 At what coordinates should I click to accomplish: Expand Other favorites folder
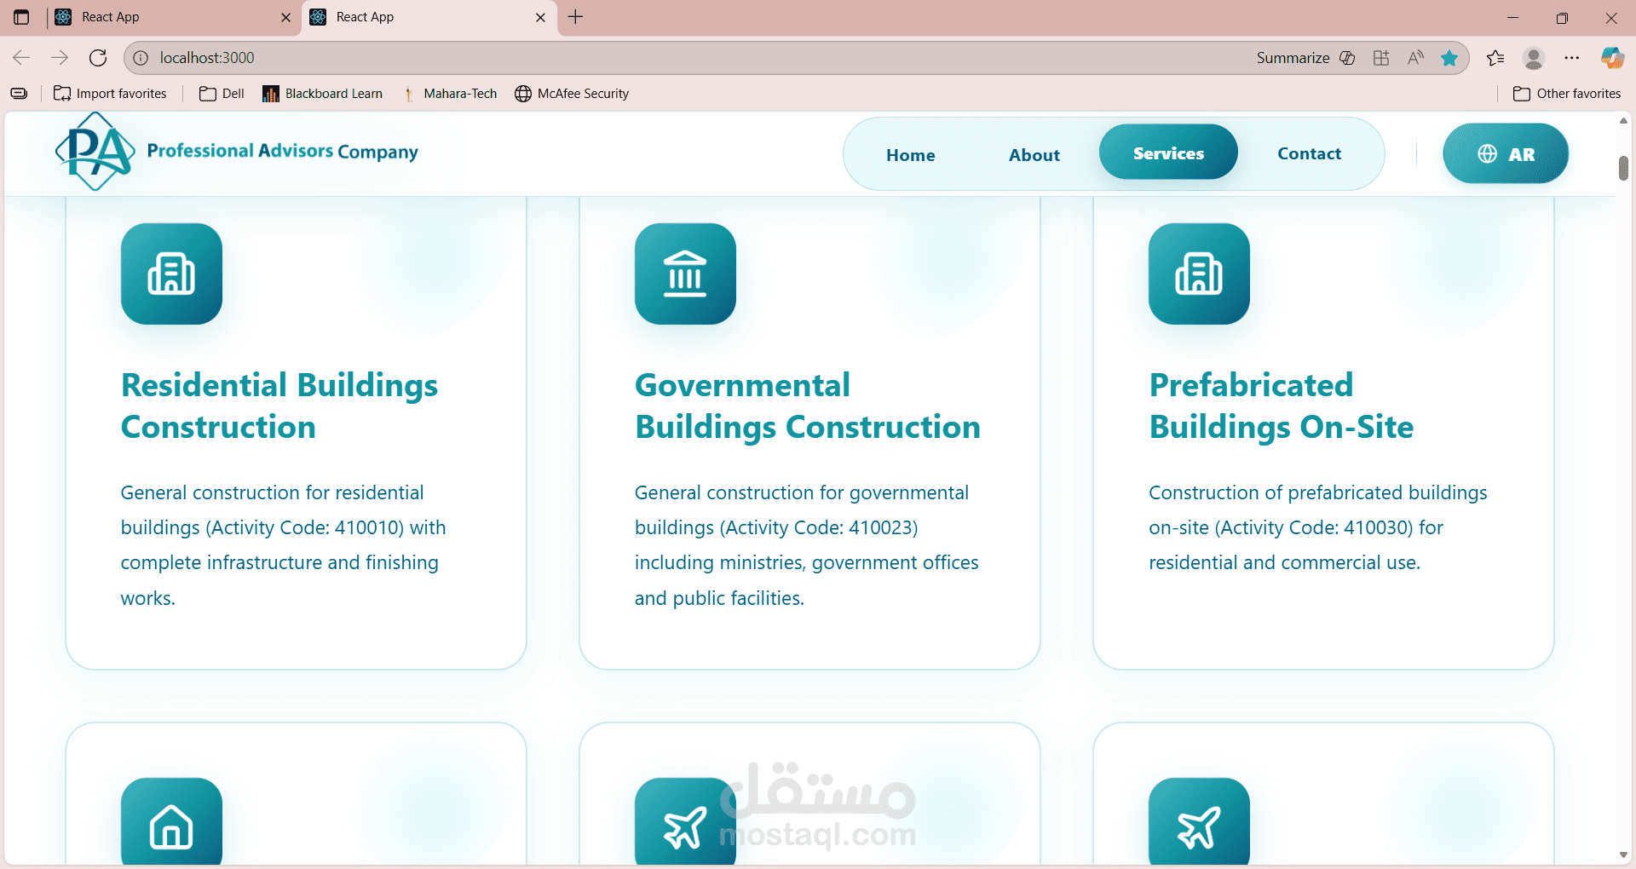click(1567, 94)
